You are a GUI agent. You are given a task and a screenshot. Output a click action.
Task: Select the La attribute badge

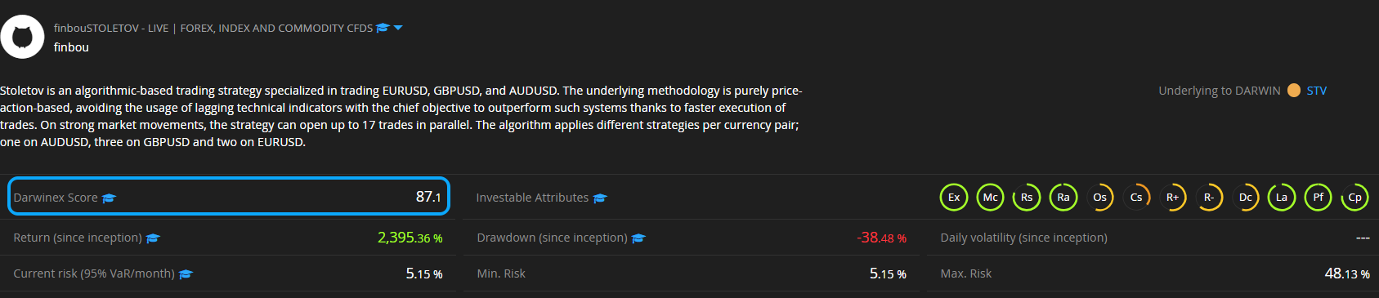tap(1282, 198)
